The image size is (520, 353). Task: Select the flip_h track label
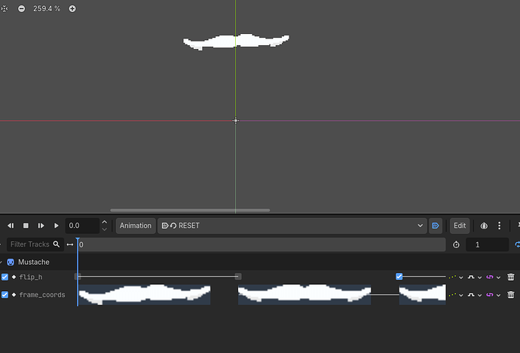(31, 277)
